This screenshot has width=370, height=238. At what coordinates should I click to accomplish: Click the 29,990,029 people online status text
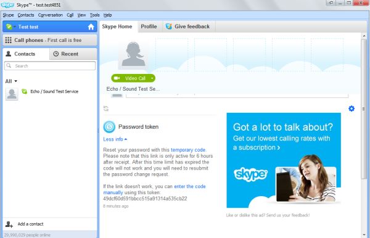(x=27, y=235)
